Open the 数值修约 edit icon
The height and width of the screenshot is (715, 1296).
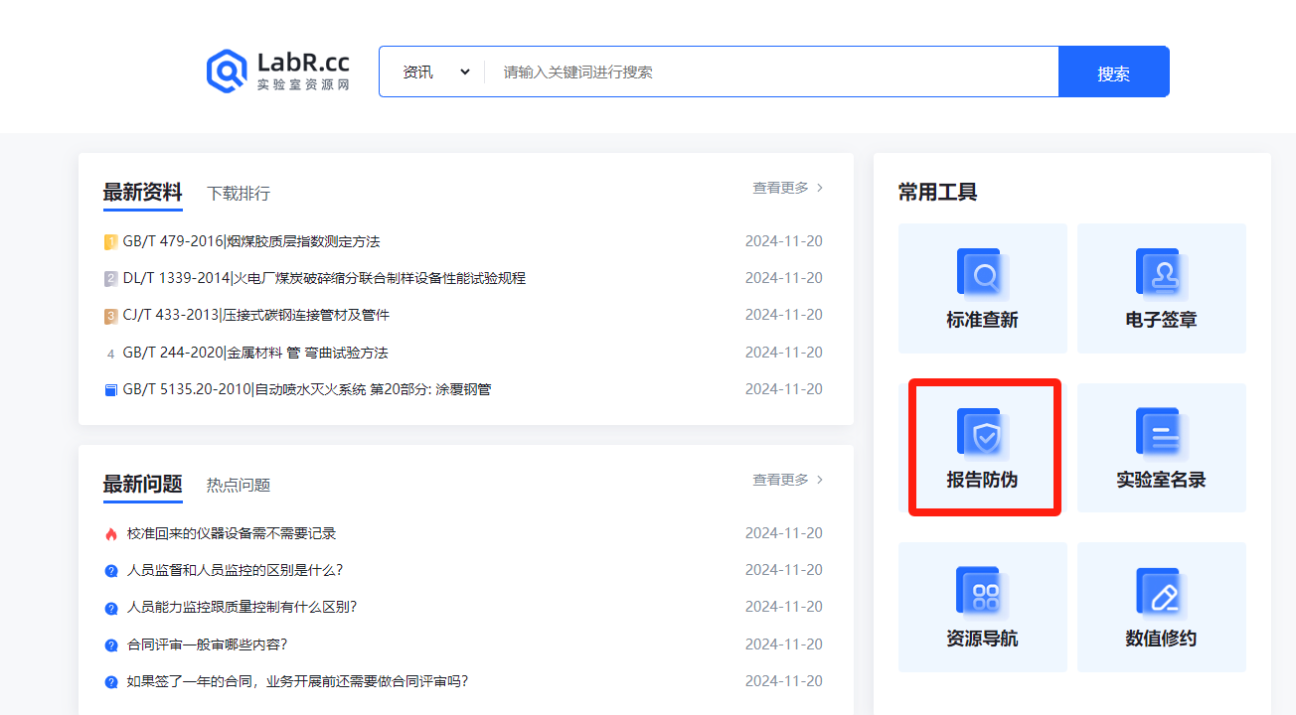point(1162,593)
